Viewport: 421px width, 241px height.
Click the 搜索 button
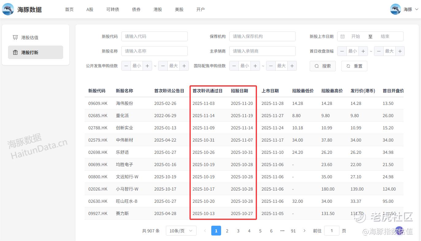pyautogui.click(x=323, y=66)
